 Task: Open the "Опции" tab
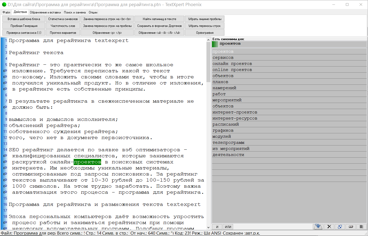pyautogui.click(x=93, y=12)
